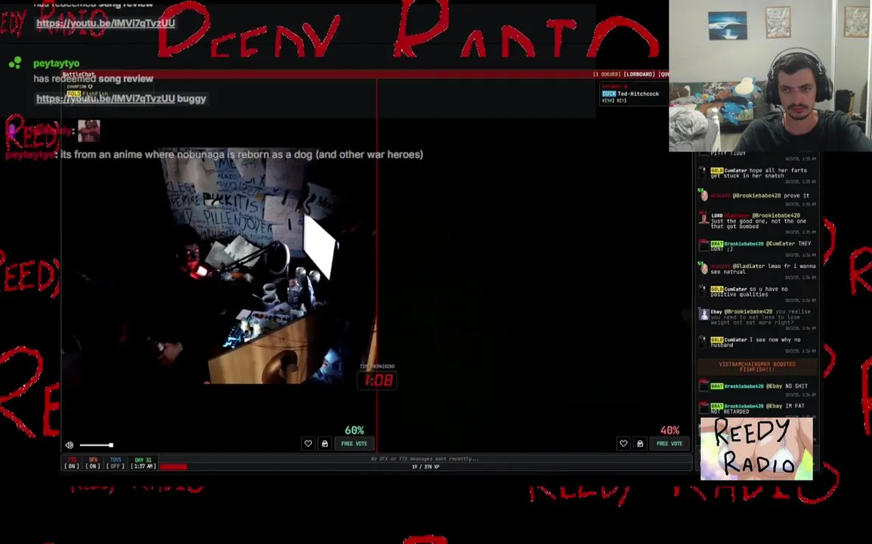The image size is (872, 544).
Task: Click the 19 / 378 XP text
Action: coord(425,467)
